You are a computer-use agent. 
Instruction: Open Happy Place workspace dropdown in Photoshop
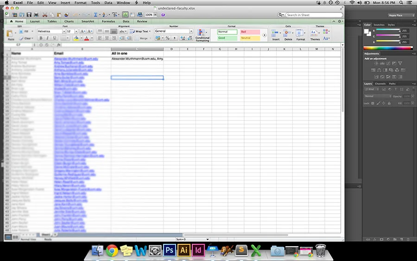[401, 15]
